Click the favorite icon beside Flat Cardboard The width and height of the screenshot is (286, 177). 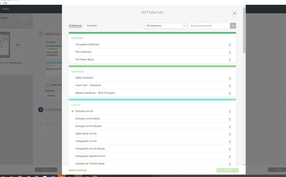tap(230, 52)
